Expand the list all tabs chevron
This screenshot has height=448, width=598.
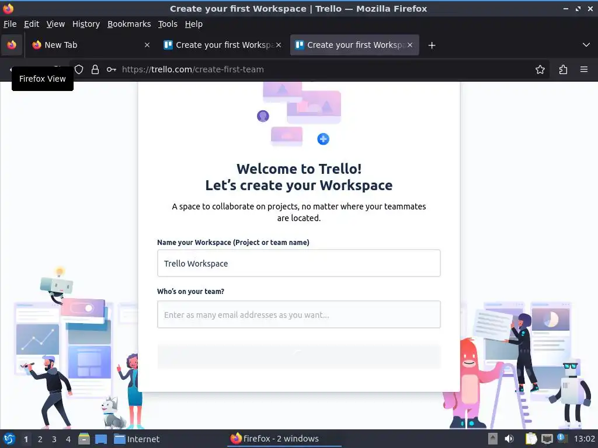(x=586, y=45)
